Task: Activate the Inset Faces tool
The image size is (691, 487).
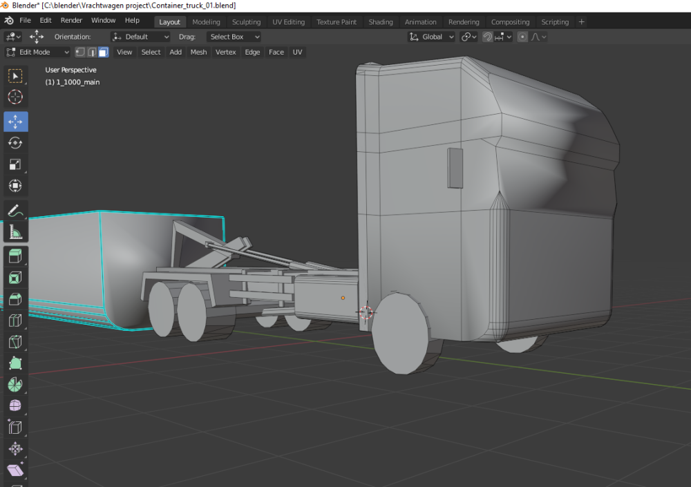Action: click(x=15, y=278)
